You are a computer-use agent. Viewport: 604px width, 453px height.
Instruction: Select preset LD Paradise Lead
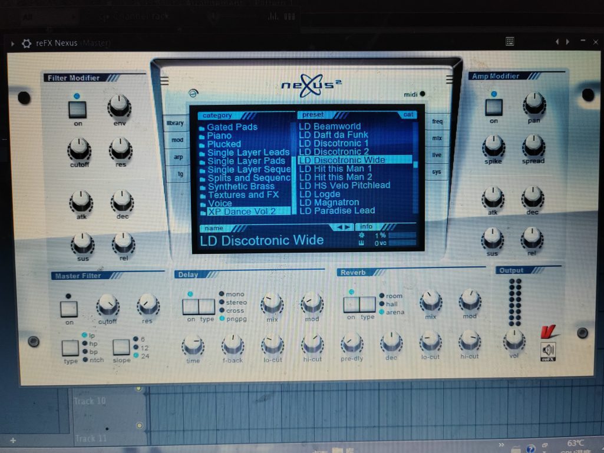coord(338,211)
